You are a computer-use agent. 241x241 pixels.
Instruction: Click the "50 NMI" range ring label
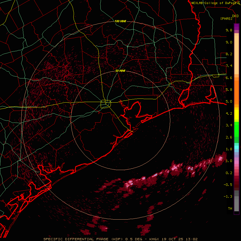coord(120,71)
